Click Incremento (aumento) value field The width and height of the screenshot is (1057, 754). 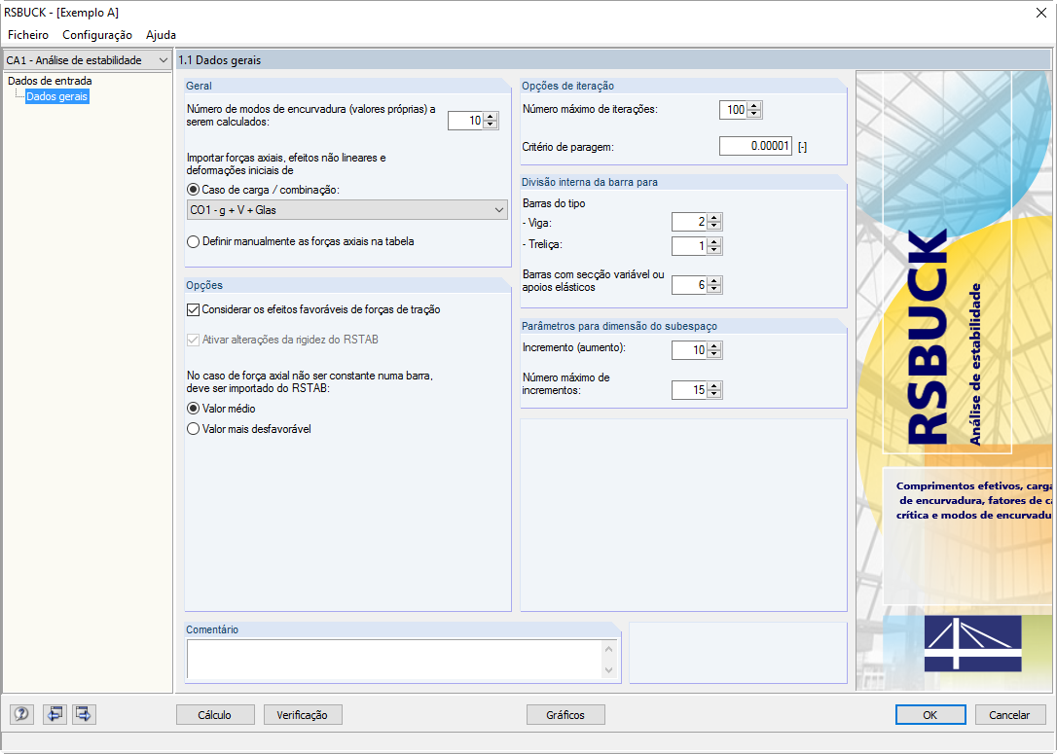click(690, 349)
